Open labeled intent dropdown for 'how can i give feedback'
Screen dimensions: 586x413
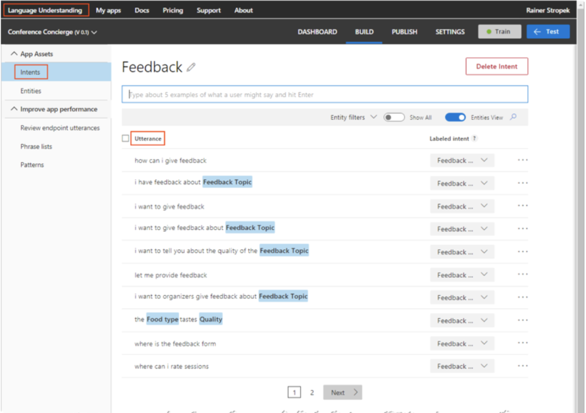pyautogui.click(x=462, y=161)
